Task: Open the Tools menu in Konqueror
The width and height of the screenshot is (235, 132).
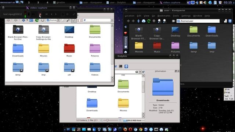Action: [176, 16]
